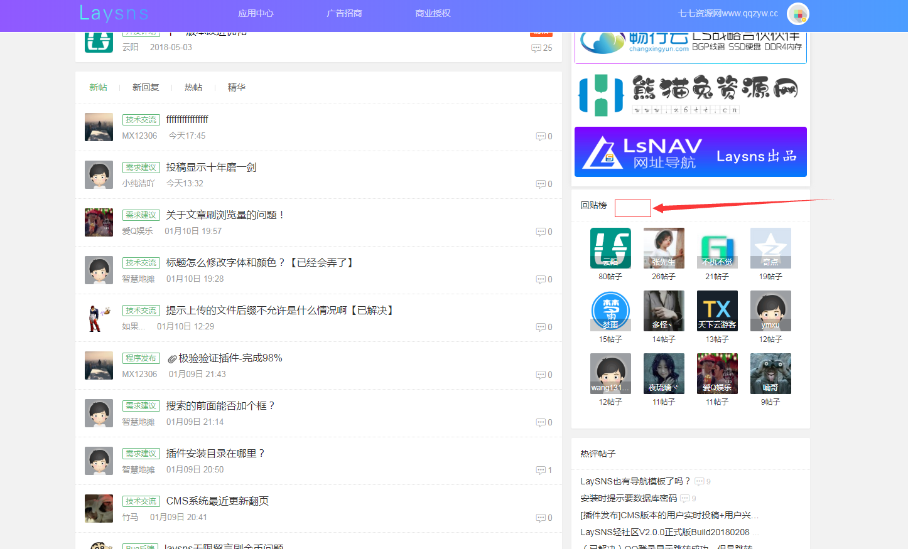Switch to 热帖 tab

point(193,87)
